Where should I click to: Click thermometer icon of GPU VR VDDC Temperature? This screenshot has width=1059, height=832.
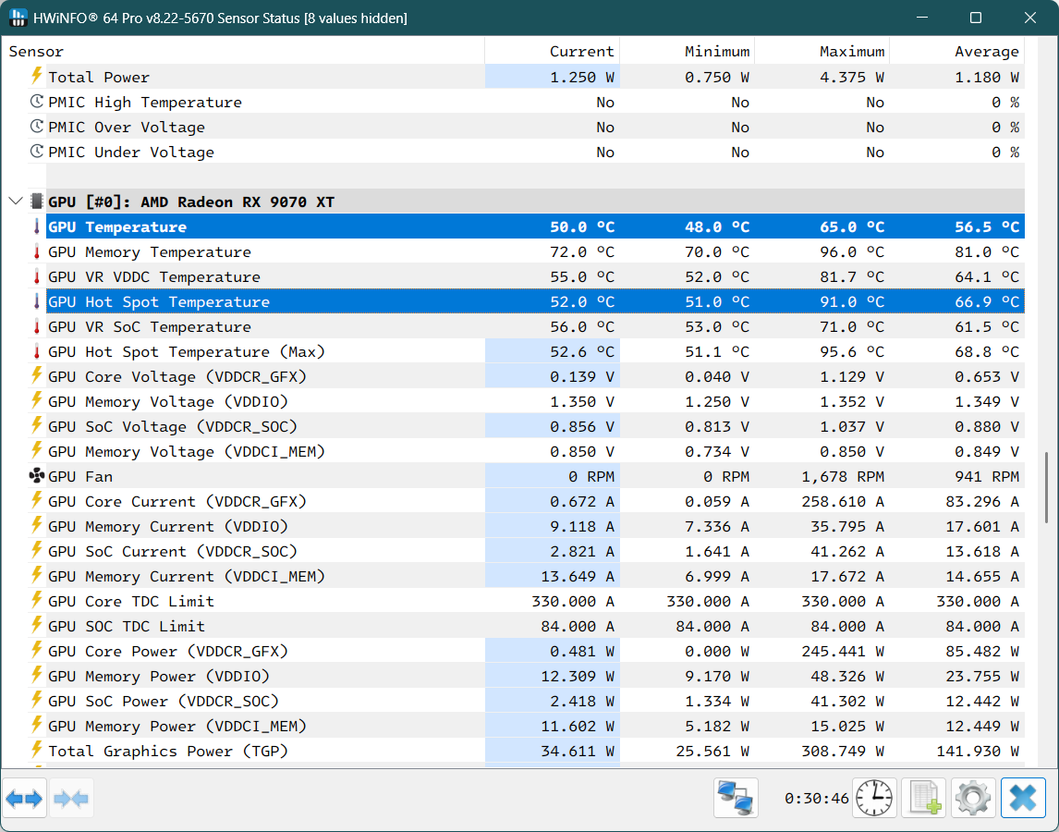pyautogui.click(x=36, y=276)
